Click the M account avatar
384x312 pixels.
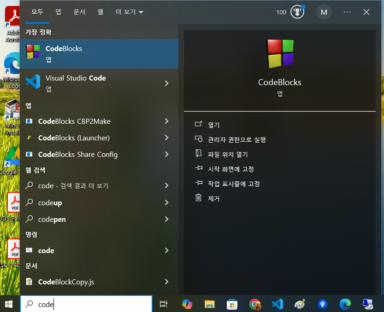point(324,12)
